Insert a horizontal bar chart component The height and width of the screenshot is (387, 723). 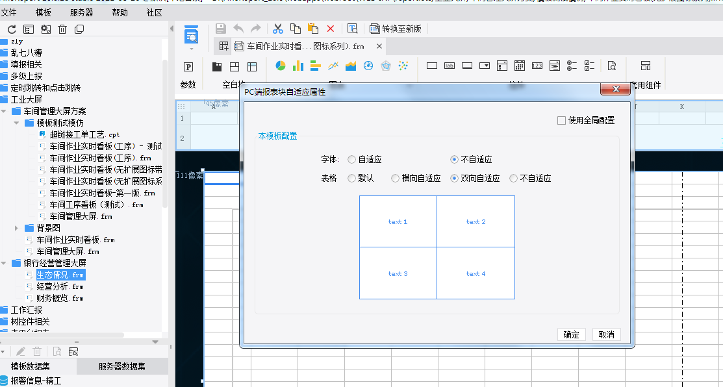(x=316, y=66)
